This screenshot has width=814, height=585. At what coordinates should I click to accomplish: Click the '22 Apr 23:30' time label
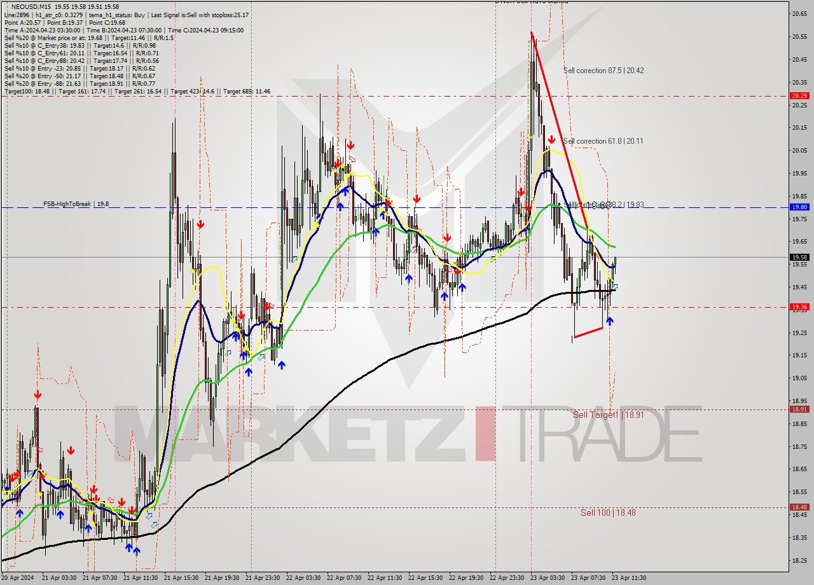507,578
